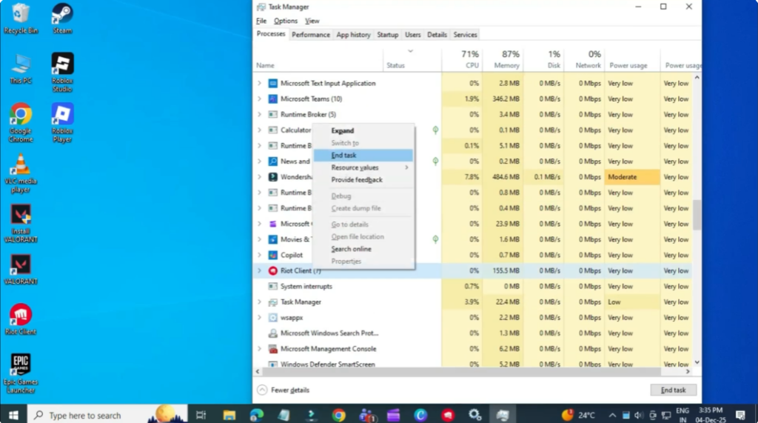Click the Copilot process icon
Image resolution: width=758 pixels, height=423 pixels.
(272, 255)
